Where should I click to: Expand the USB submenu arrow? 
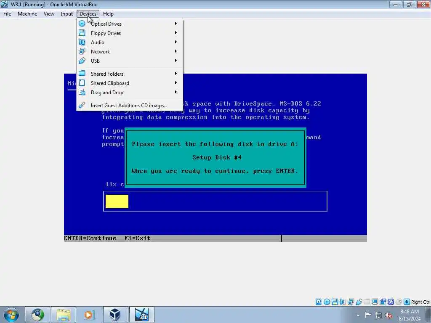(176, 61)
